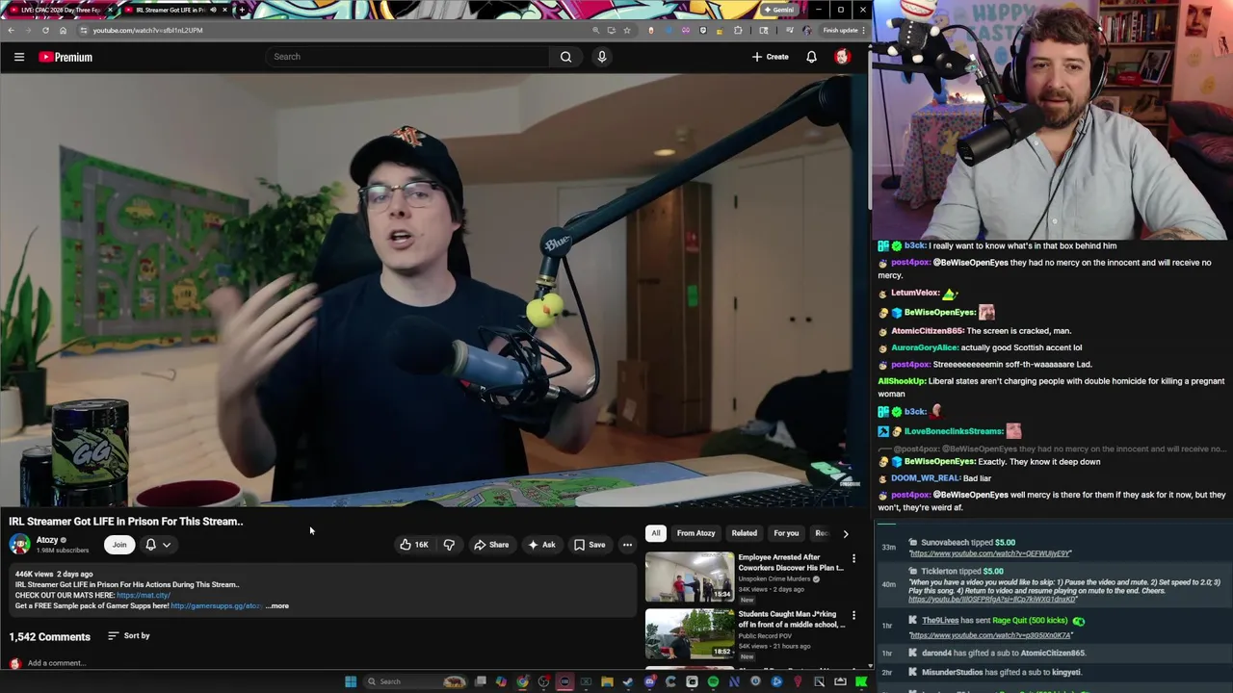Open The9Lives Rage Quit YouTube link
Image resolution: width=1233 pixels, height=693 pixels.
(990, 635)
